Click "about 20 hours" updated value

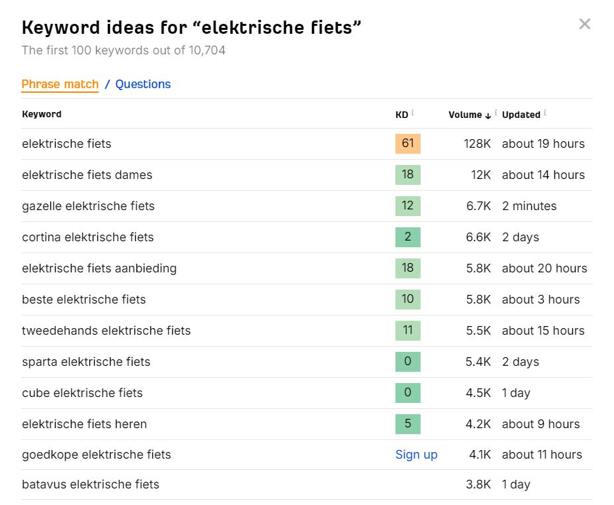(544, 268)
